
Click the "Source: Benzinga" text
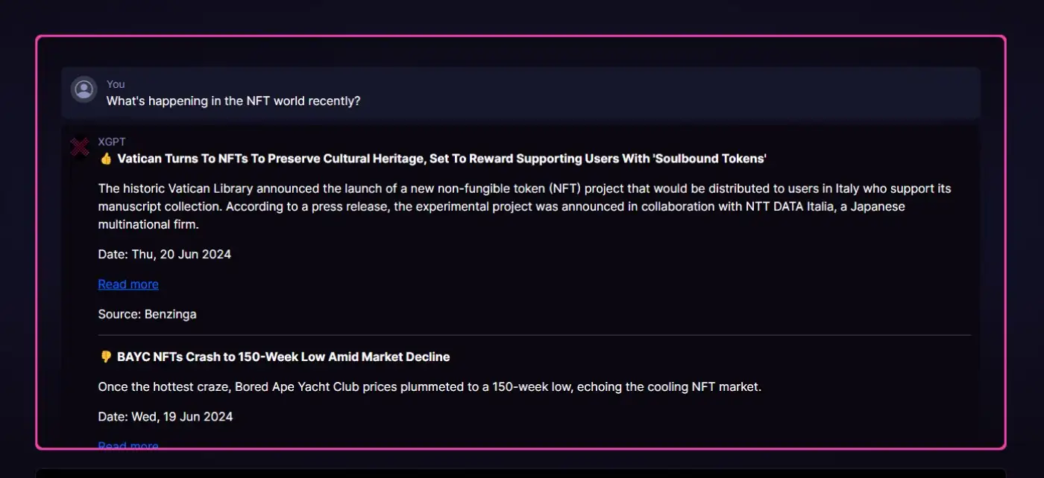point(147,313)
